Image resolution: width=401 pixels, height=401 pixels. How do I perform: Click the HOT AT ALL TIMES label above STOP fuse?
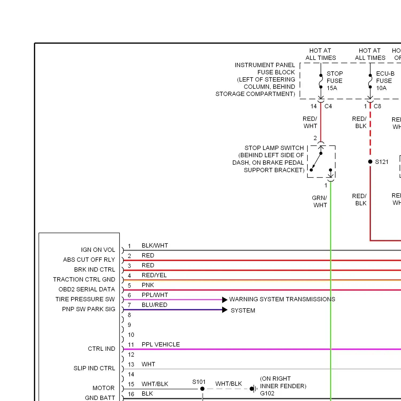(321, 54)
